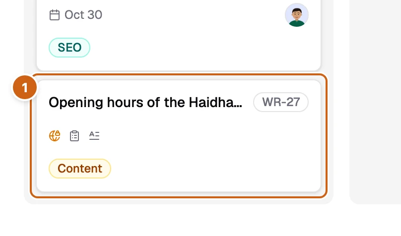Select the Oct 30 due date text
The height and width of the screenshot is (236, 401).
[x=83, y=15]
